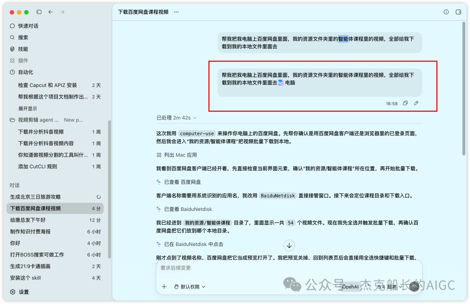Go back with the left arrow
This screenshot has height=304, width=470.
pyautogui.click(x=50, y=12)
